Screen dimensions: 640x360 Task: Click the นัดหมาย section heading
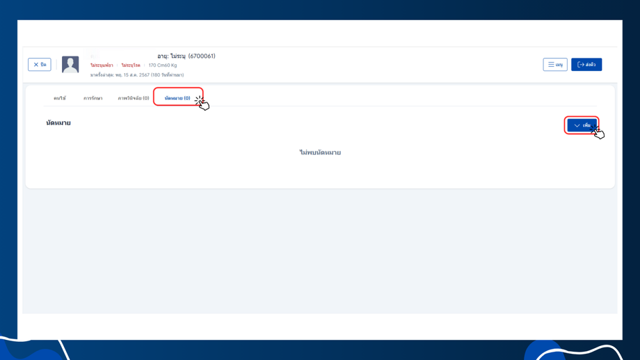click(x=58, y=123)
